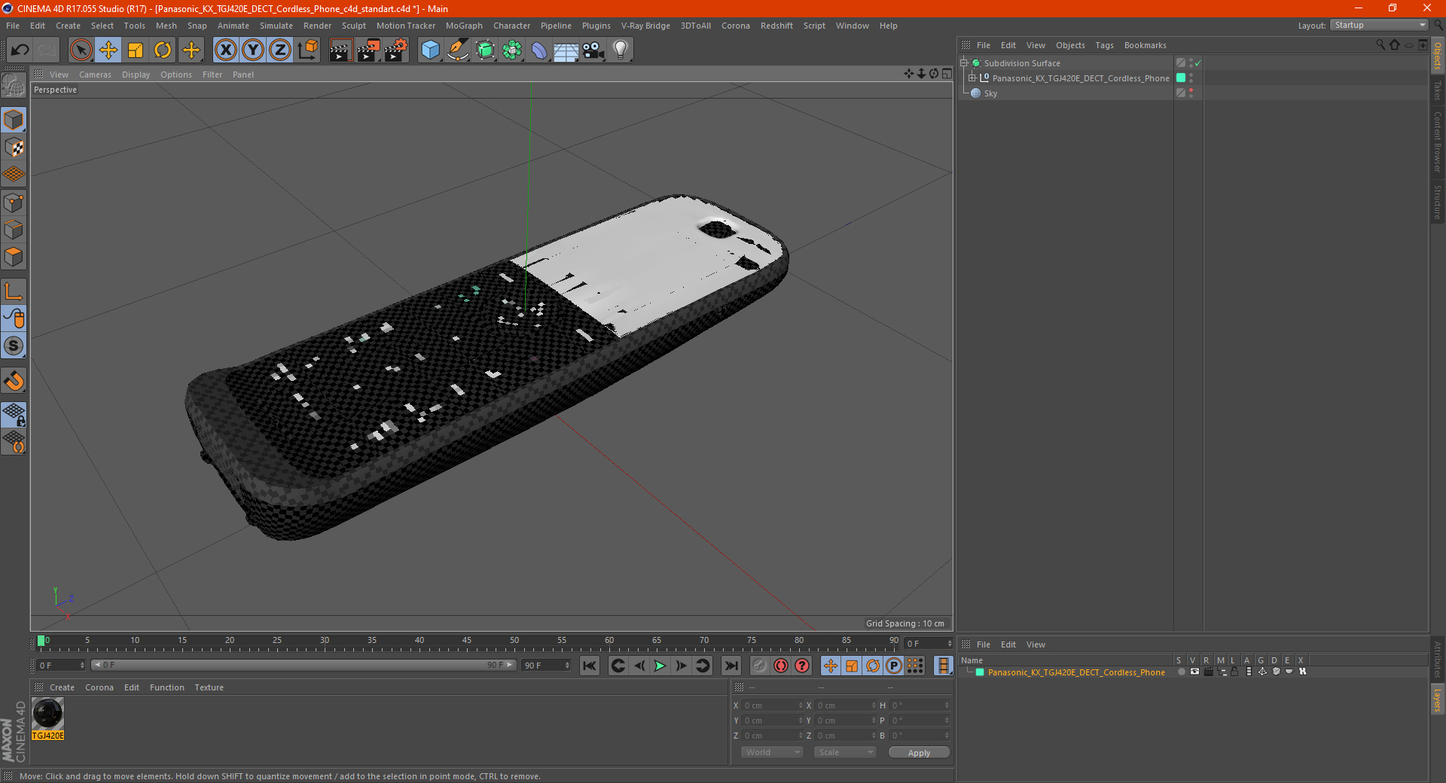Screen dimensions: 1446x783
Task: Toggle layer visibility for Panasonic layer
Action: click(1194, 672)
